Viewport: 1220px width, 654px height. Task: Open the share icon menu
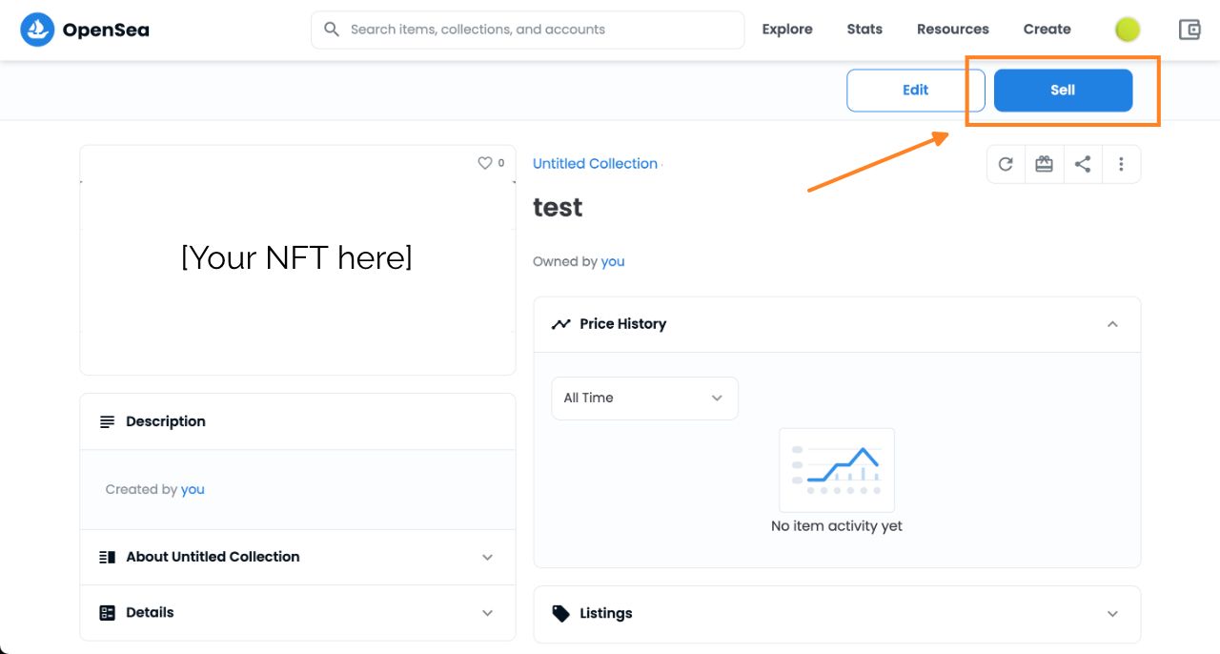click(x=1083, y=164)
